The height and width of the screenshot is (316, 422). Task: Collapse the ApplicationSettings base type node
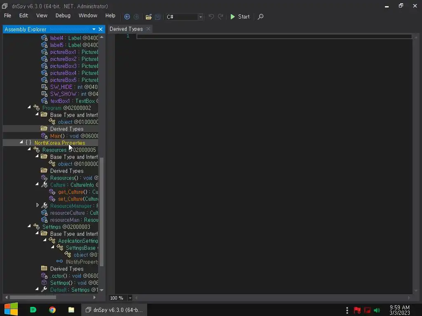tap(45, 240)
